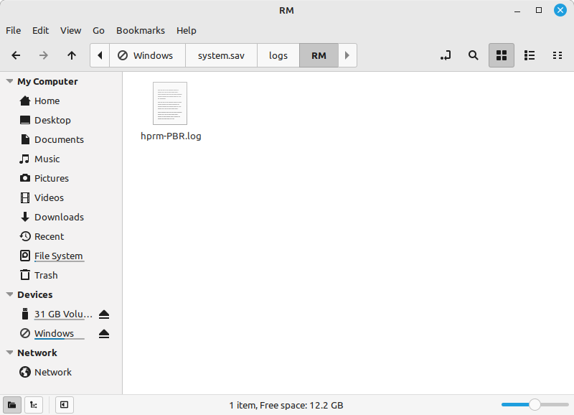This screenshot has width=574, height=415.
Task: Open the Edit menu
Action: [x=40, y=30]
